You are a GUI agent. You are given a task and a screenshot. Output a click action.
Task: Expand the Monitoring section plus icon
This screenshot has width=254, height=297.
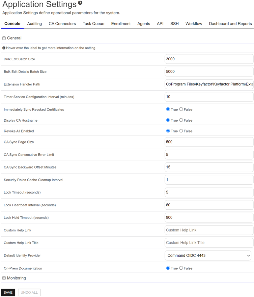[4, 278]
